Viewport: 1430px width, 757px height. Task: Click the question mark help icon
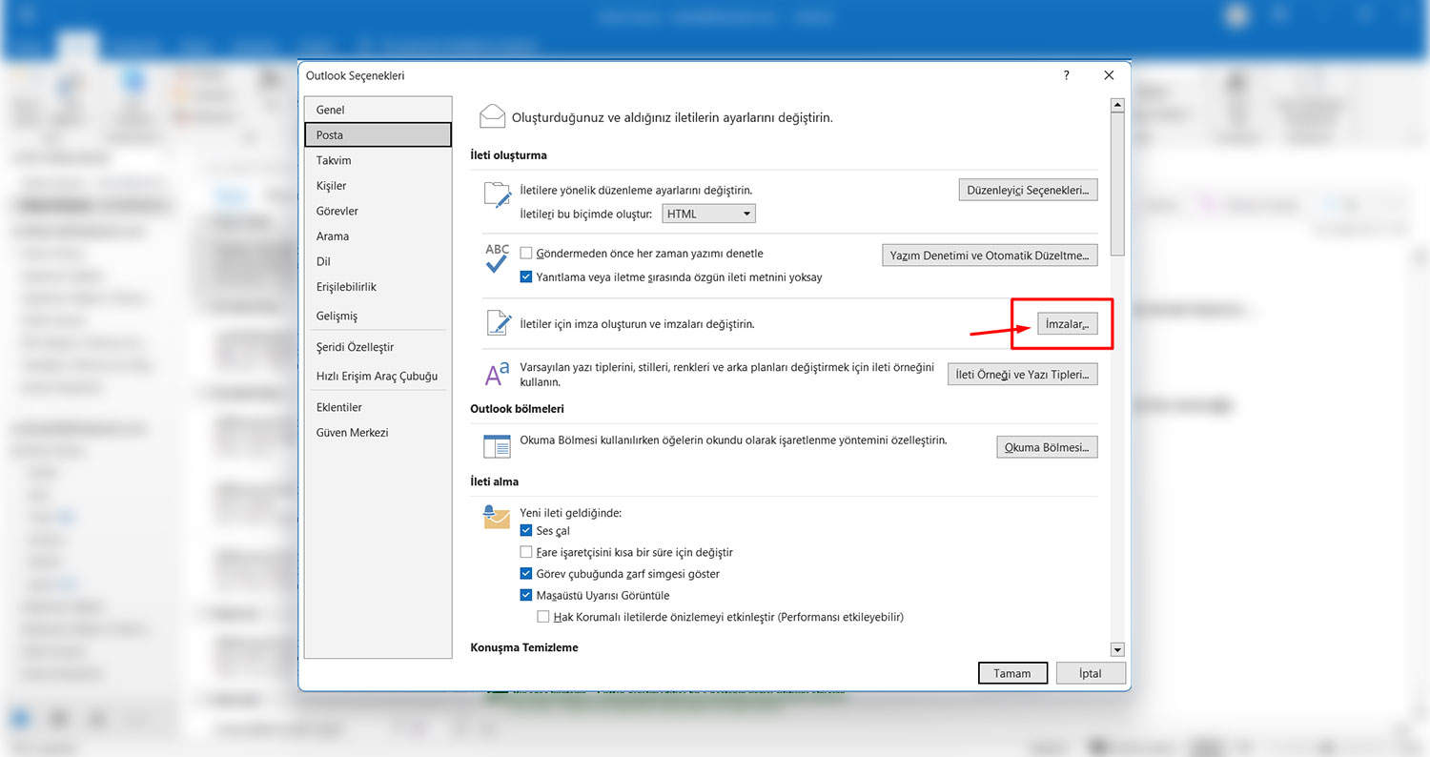click(1067, 75)
